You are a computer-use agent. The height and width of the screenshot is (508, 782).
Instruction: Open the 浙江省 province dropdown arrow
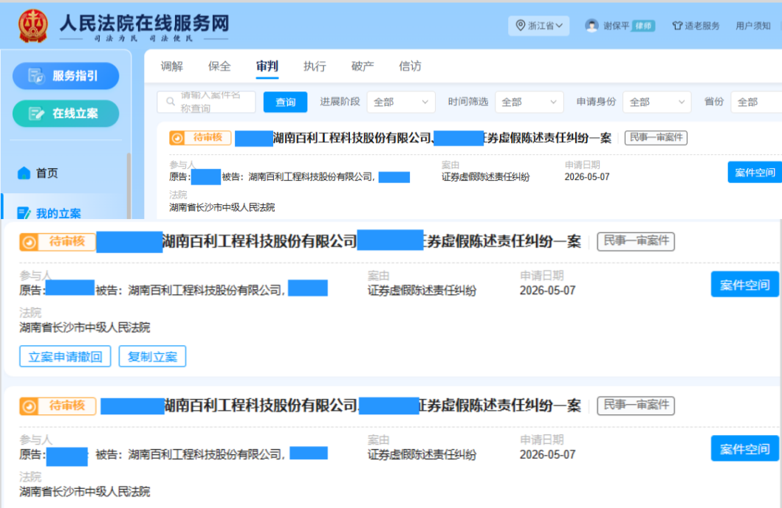pyautogui.click(x=559, y=25)
